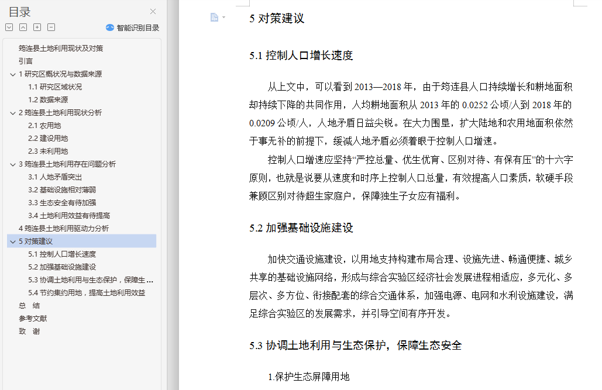Image resolution: width=602 pixels, height=390 pixels.
Task: Select the '筠连县土地利用现状及对策' title entry
Action: click(x=61, y=49)
